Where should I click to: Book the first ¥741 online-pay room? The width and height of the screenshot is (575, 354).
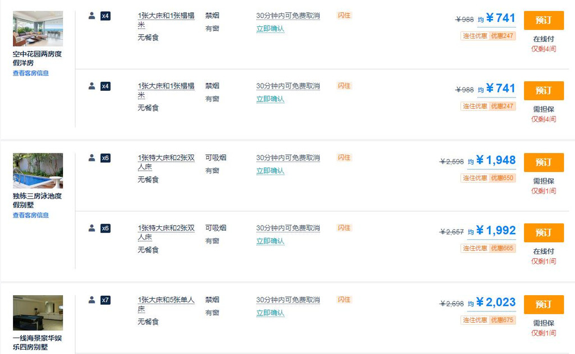(x=543, y=20)
